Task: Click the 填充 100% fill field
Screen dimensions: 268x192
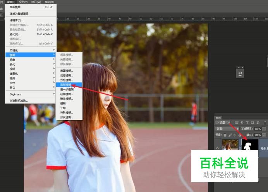Action: (258, 135)
